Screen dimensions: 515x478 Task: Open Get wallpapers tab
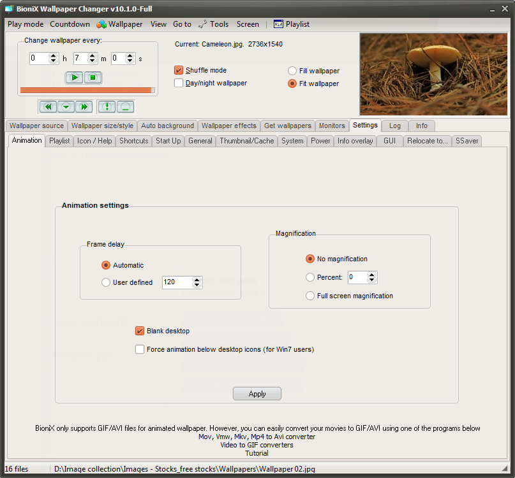coord(287,126)
